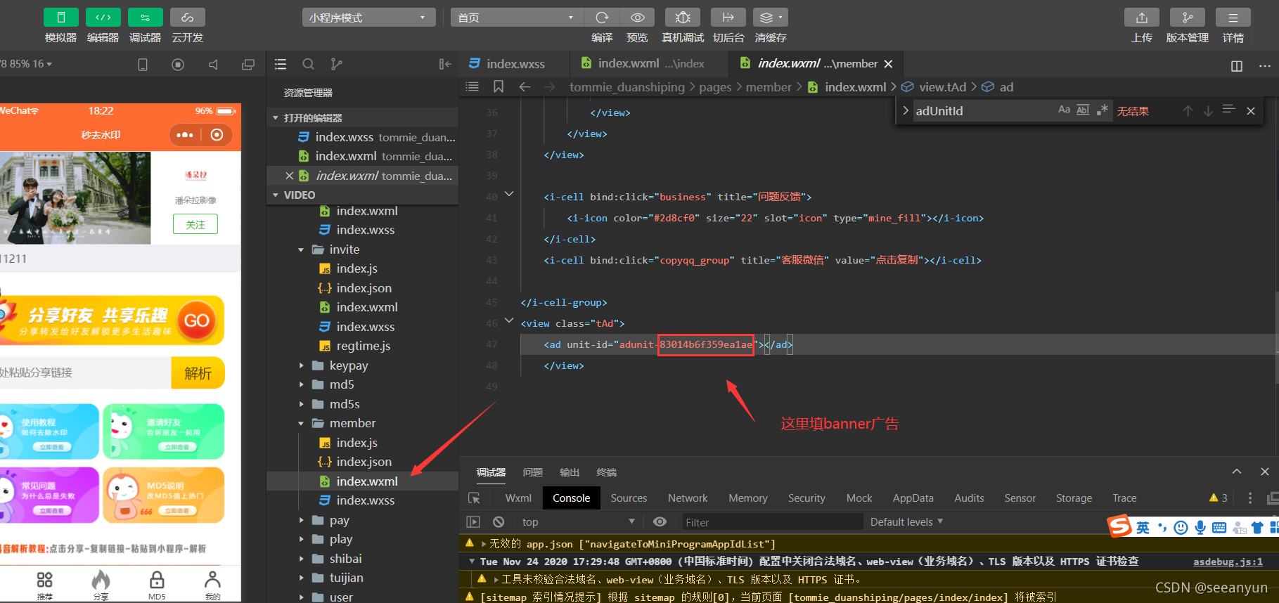This screenshot has width=1279, height=603.
Task: Open version management
Action: (x=1188, y=18)
